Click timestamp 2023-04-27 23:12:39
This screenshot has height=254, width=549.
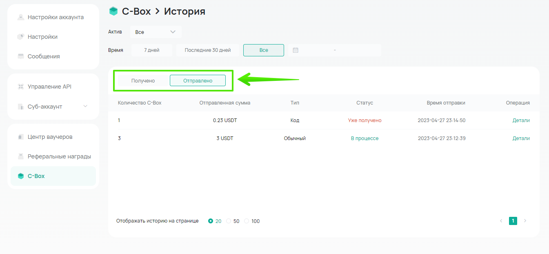(x=442, y=138)
